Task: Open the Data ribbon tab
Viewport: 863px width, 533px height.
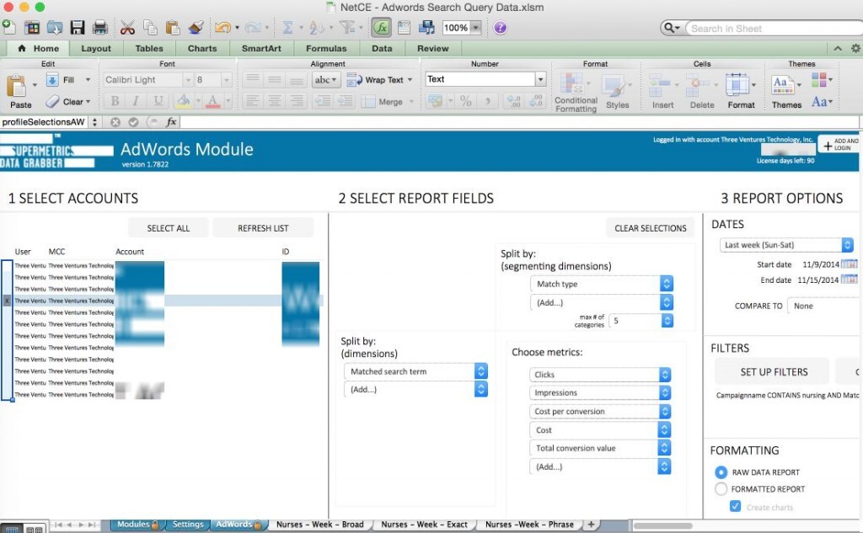Action: pyautogui.click(x=382, y=48)
